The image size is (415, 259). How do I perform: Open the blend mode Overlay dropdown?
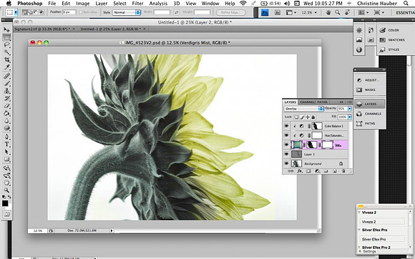coord(303,109)
